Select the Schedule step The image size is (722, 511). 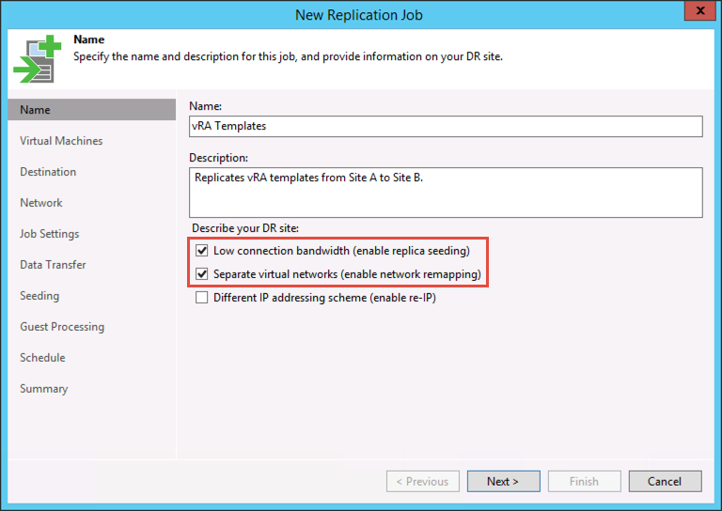pyautogui.click(x=42, y=358)
